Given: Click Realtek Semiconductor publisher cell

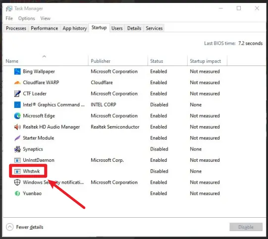Looking at the screenshot, I should coord(115,127).
